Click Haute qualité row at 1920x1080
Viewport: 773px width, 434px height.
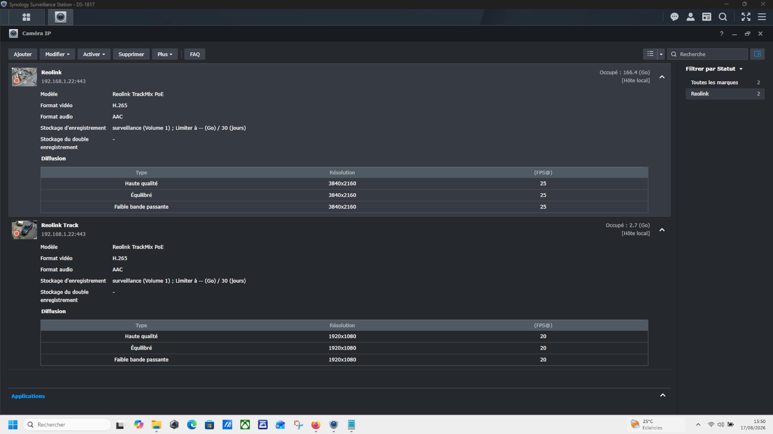[x=344, y=336]
